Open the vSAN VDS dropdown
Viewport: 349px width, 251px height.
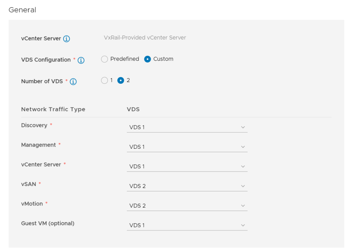pos(187,186)
